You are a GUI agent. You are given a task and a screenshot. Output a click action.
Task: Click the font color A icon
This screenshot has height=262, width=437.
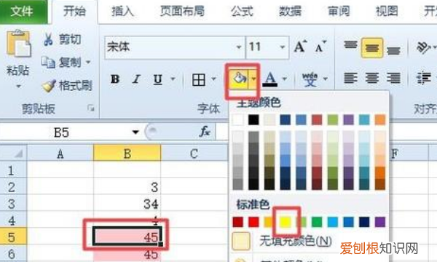(x=270, y=79)
